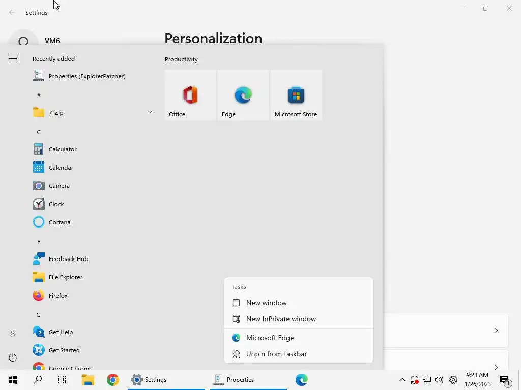Open Cortana from app list
Screen dimensions: 521x390
(51, 222)
